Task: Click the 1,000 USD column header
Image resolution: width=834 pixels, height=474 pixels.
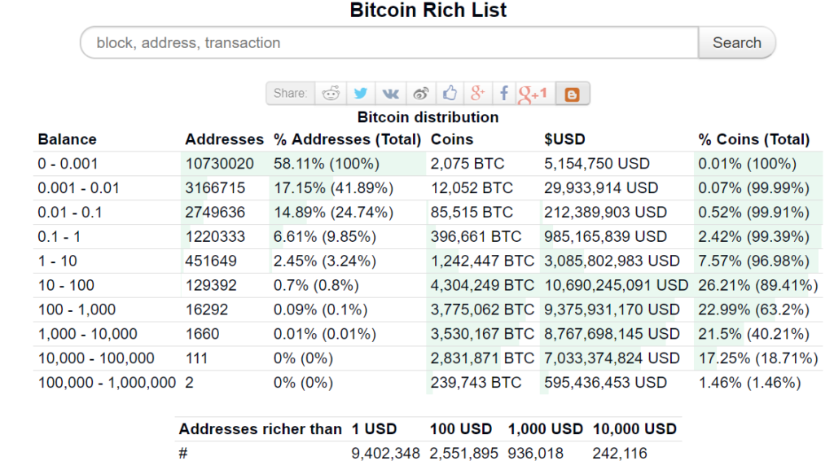Action: click(545, 429)
